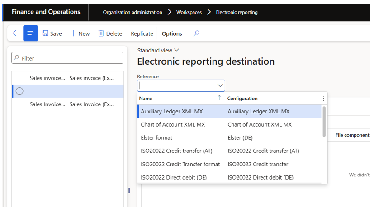
Task: Toggle the list pane hamburger icon
Action: click(x=30, y=33)
